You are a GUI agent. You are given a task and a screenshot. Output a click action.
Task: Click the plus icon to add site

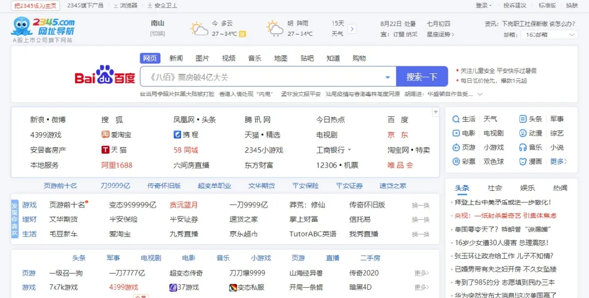pyautogui.click(x=436, y=111)
